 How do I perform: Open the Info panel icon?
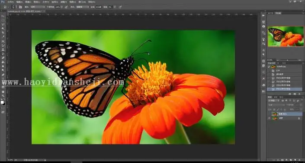263,26
